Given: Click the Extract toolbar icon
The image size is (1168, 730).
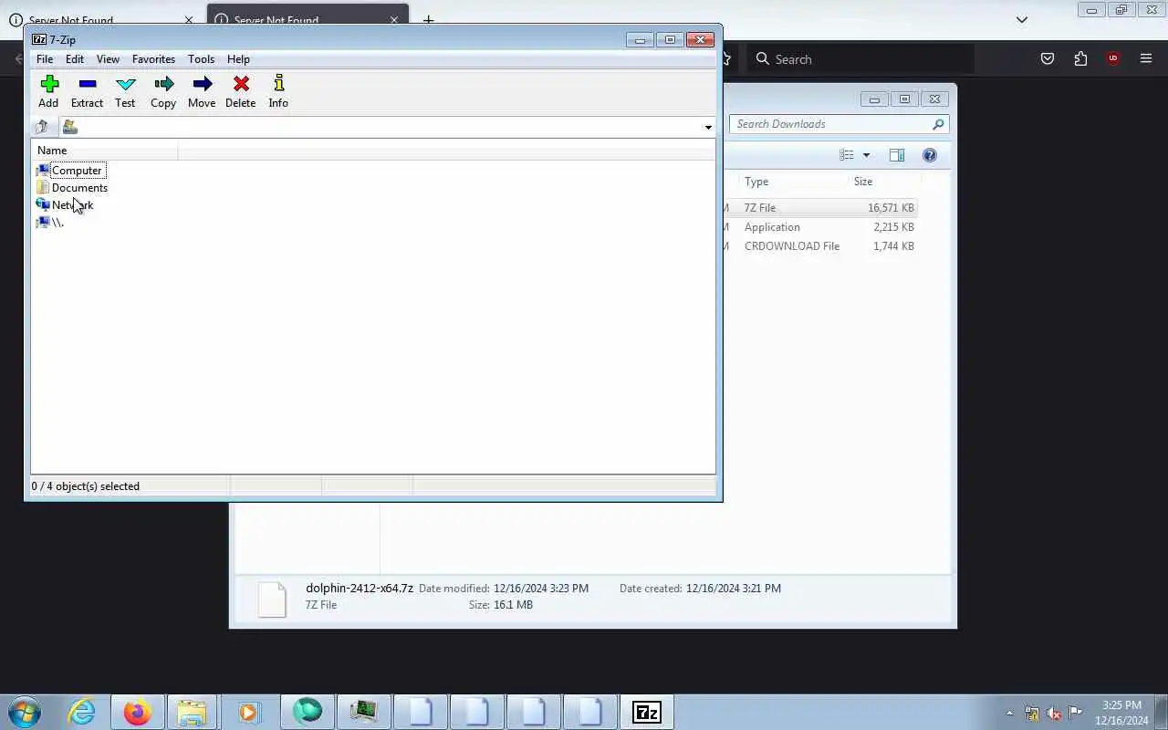Looking at the screenshot, I should coord(87,91).
